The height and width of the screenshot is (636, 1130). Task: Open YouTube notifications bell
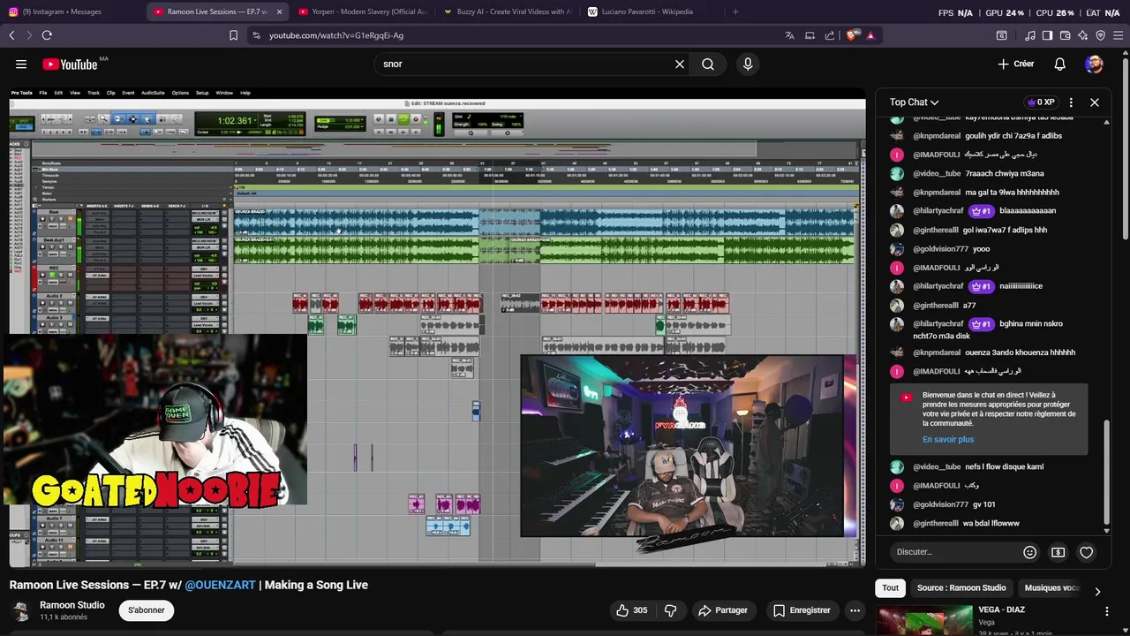click(x=1059, y=64)
